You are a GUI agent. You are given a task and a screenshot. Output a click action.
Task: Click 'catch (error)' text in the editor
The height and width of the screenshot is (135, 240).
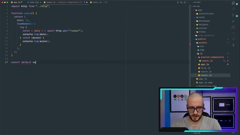pos(32,38)
